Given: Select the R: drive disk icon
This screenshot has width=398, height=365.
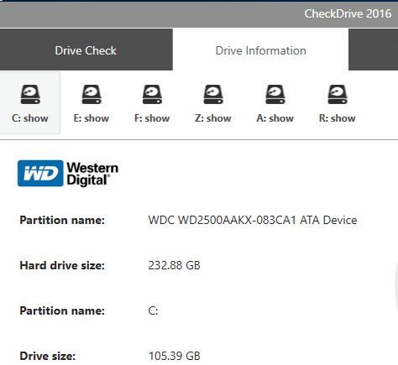Looking at the screenshot, I should click(x=338, y=95).
